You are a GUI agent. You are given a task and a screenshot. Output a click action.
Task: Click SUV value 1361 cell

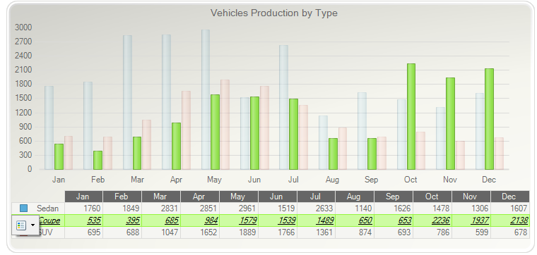pyautogui.click(x=316, y=232)
